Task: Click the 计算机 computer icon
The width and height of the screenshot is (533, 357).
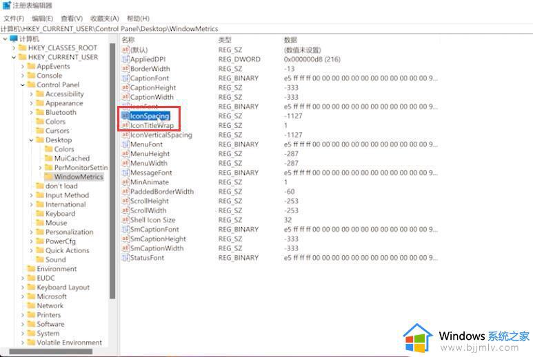Action: pos(14,39)
